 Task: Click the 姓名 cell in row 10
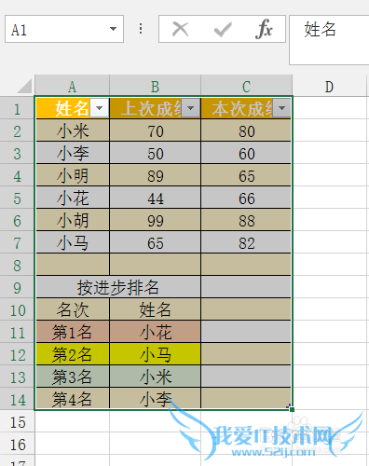(156, 309)
